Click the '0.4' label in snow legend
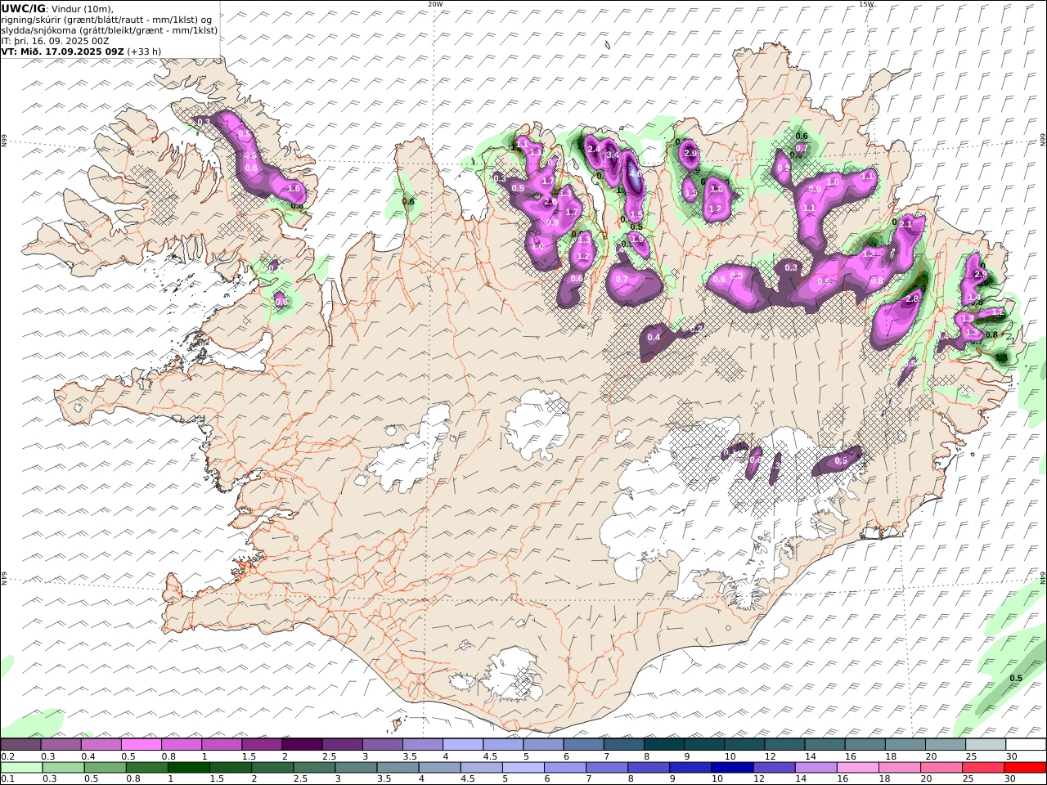The height and width of the screenshot is (785, 1047). pyautogui.click(x=88, y=756)
